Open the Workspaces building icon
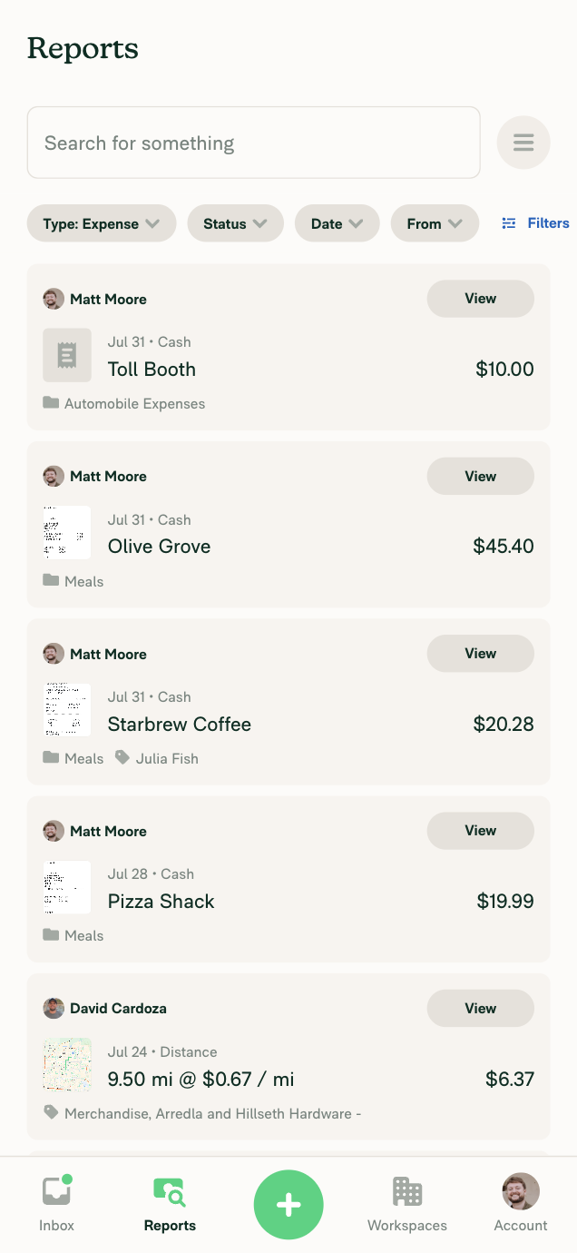 pos(407,1191)
